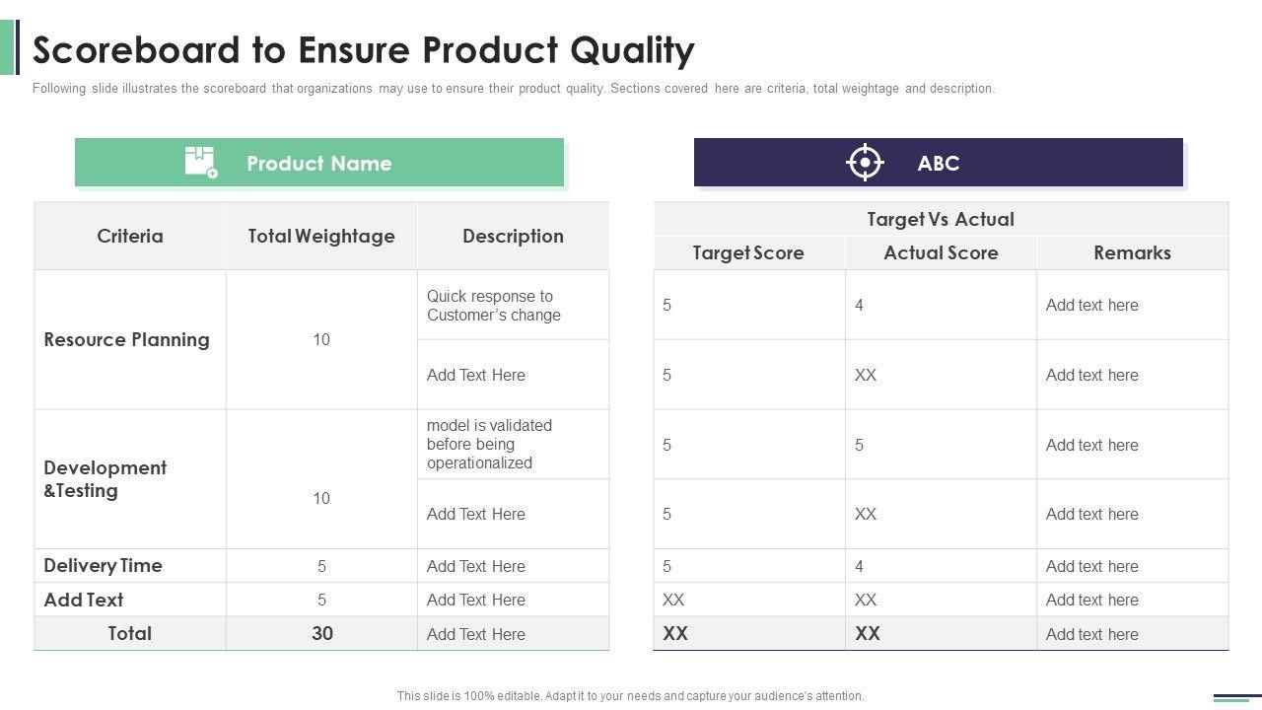Screen dimensions: 1262x710
Task: Click the Development & Testing cell
Action: [x=105, y=479]
